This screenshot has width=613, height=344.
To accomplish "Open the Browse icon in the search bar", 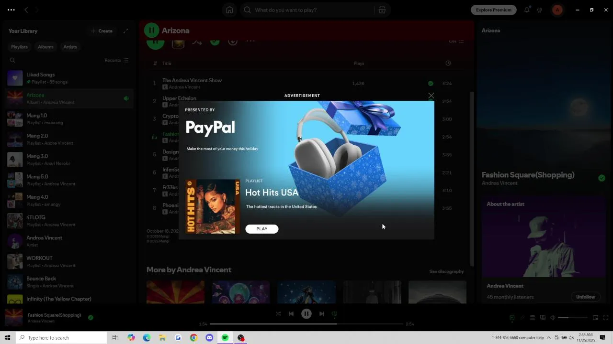I will point(382,10).
